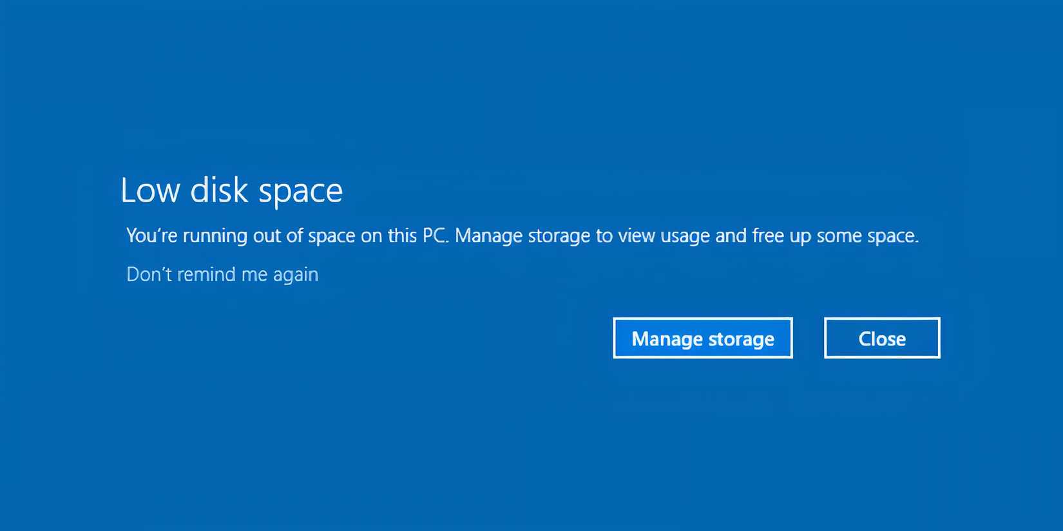Screen dimensions: 1063x531
Task: Click the Manage storage button
Action: click(x=702, y=338)
